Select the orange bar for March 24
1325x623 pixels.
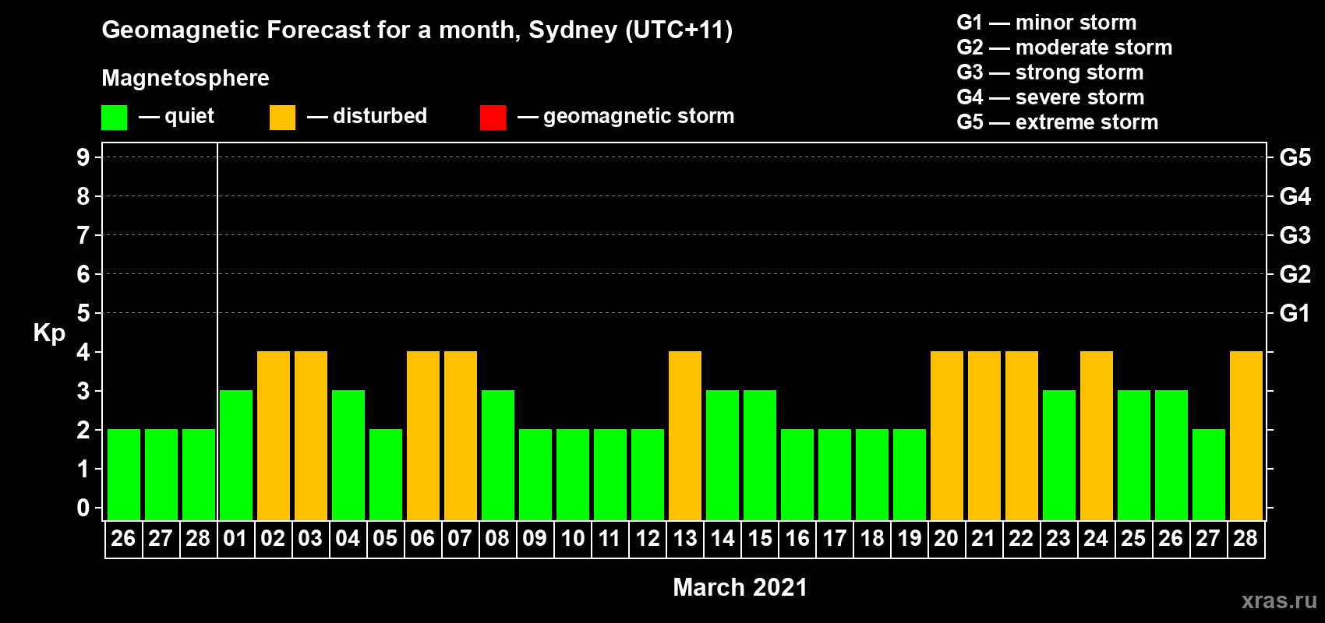[1097, 435]
